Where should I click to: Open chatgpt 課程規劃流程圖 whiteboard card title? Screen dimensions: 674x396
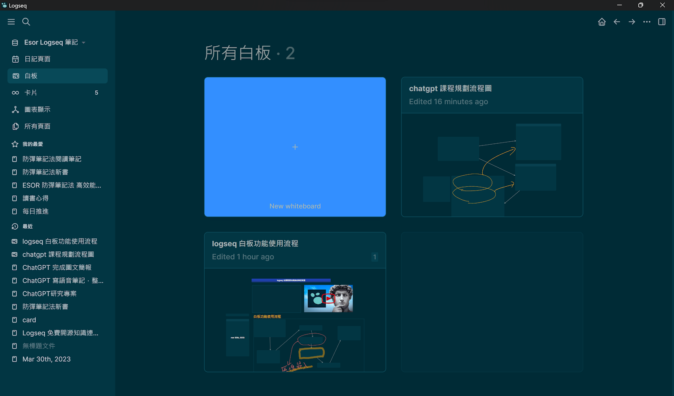coord(450,89)
